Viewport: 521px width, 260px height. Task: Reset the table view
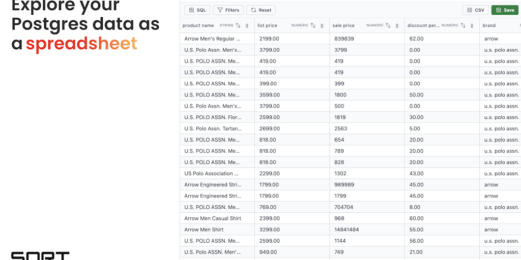click(261, 10)
